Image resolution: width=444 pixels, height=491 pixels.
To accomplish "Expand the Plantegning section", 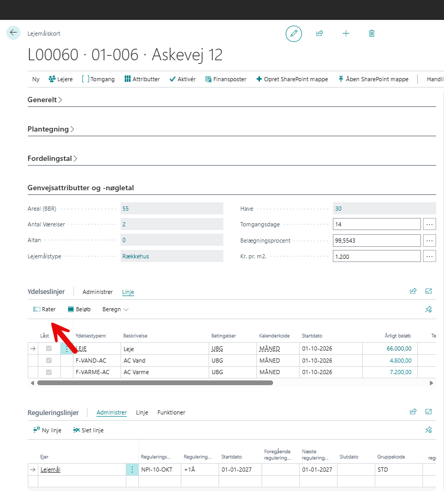I will 51,129.
